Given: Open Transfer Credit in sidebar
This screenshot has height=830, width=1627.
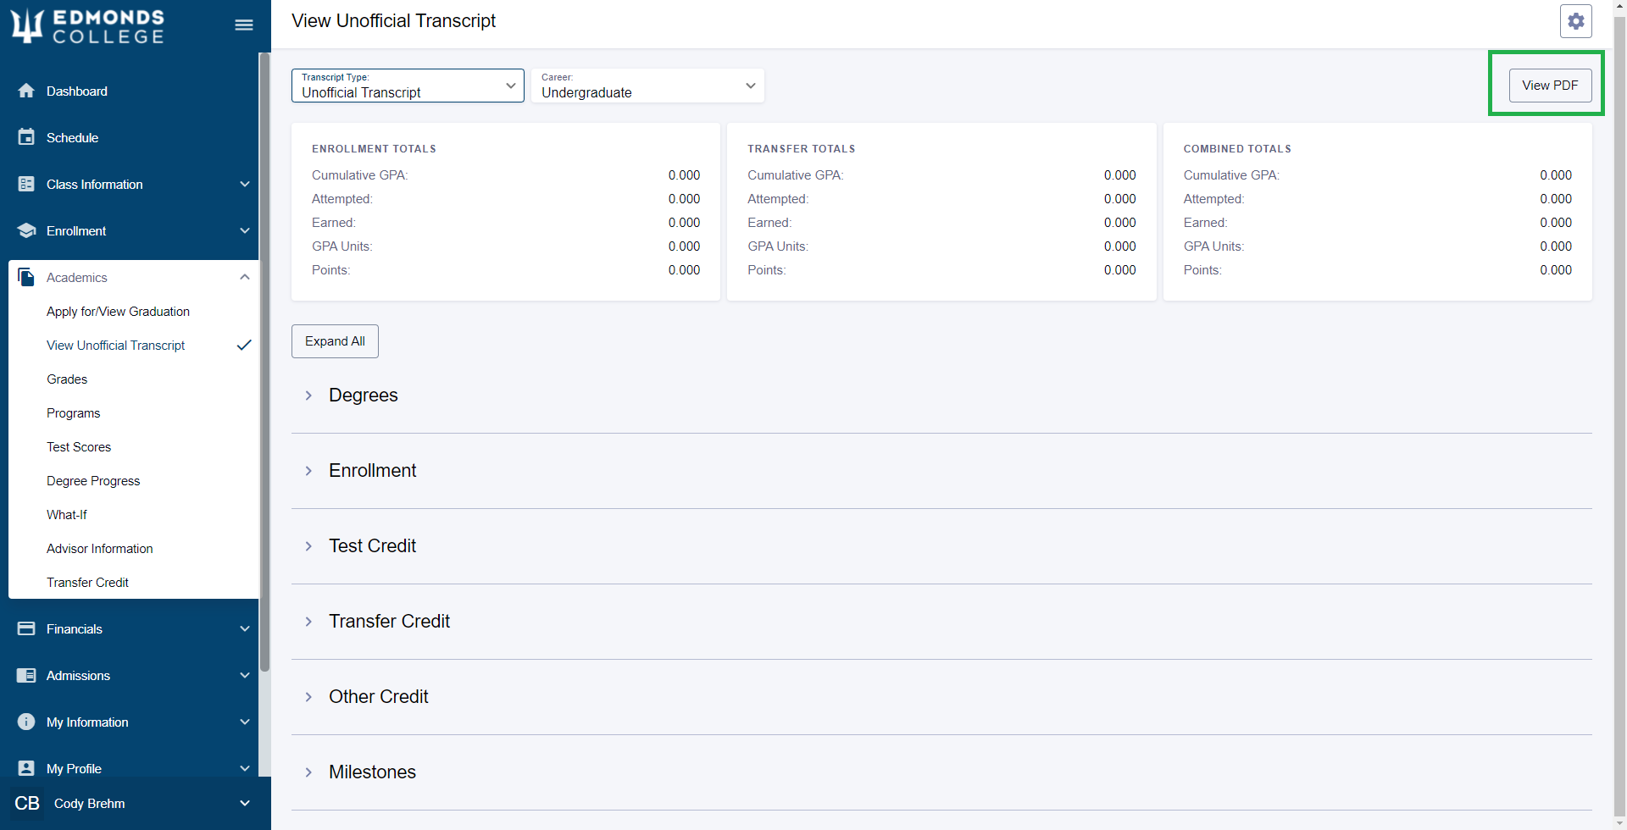Looking at the screenshot, I should pyautogui.click(x=88, y=583).
